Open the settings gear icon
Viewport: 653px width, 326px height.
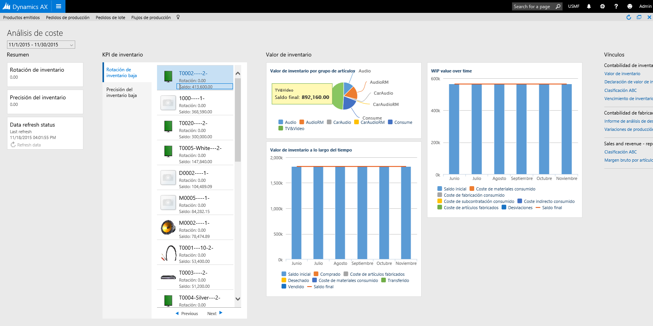[602, 6]
